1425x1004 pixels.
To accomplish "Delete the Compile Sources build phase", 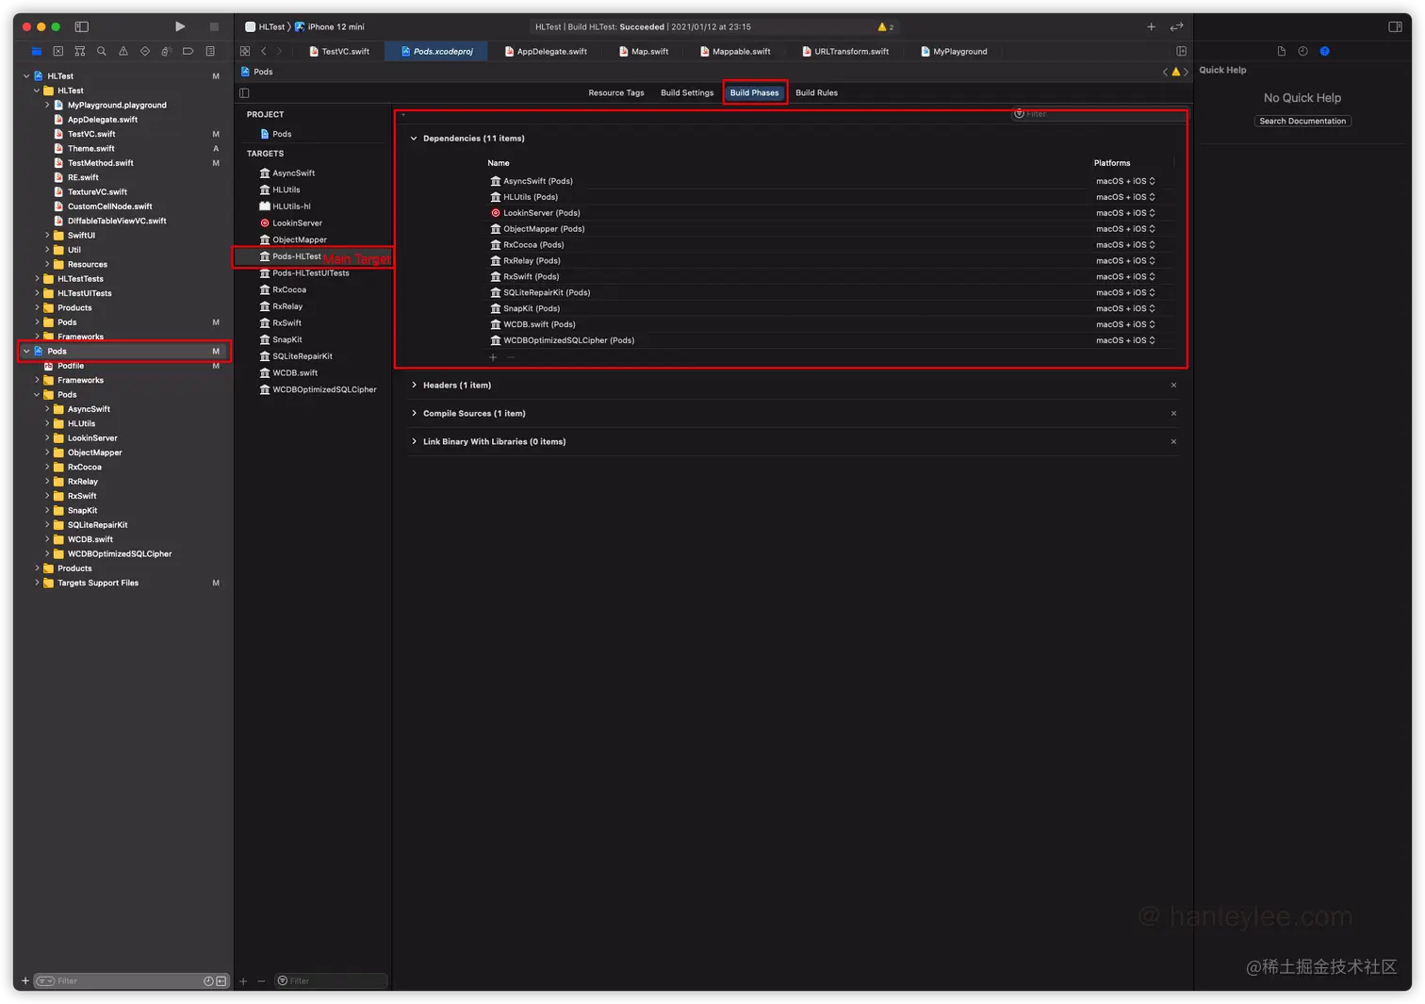I will pos(1173,414).
